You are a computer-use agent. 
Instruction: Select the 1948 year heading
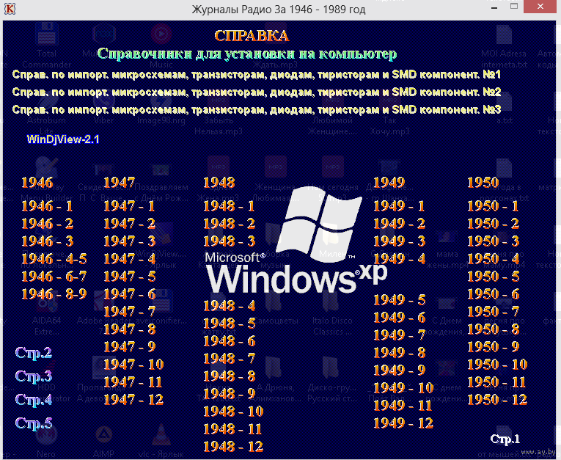219,183
